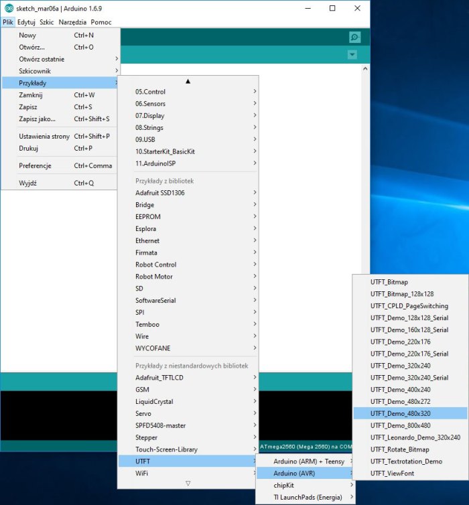469x505 pixels.
Task: Open the tab dropdown arrow in toolbar
Action: coord(352,55)
